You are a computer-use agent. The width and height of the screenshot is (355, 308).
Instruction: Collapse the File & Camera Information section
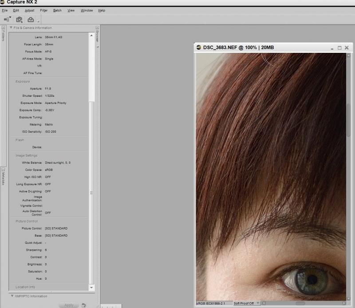(11, 28)
